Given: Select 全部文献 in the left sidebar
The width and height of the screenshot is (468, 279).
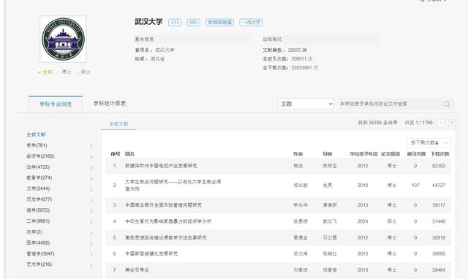Looking at the screenshot, I should coord(36,134).
